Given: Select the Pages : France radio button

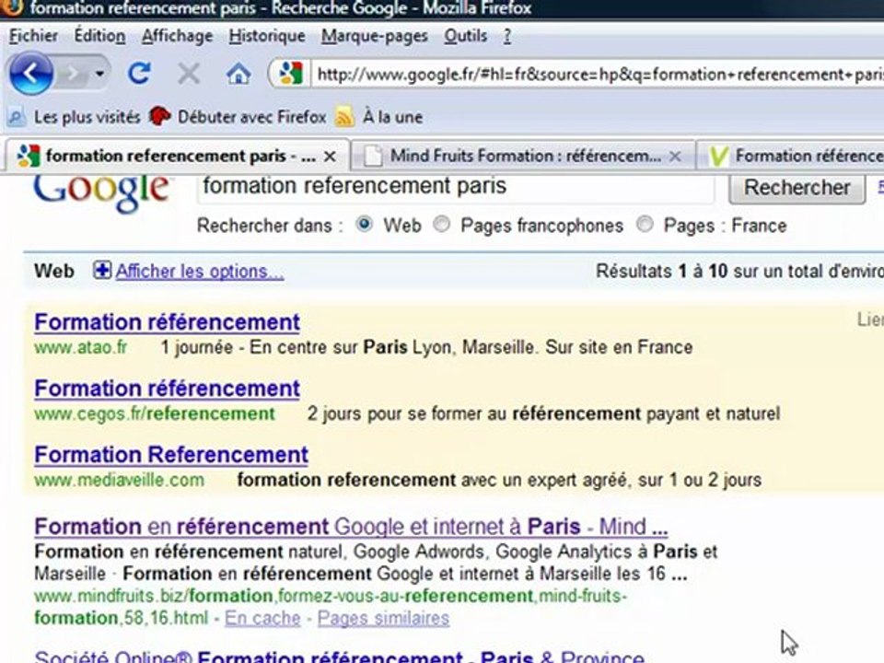Looking at the screenshot, I should pos(645,225).
